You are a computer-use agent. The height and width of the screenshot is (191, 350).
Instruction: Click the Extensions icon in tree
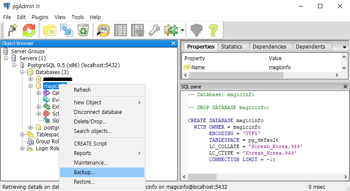point(47,107)
